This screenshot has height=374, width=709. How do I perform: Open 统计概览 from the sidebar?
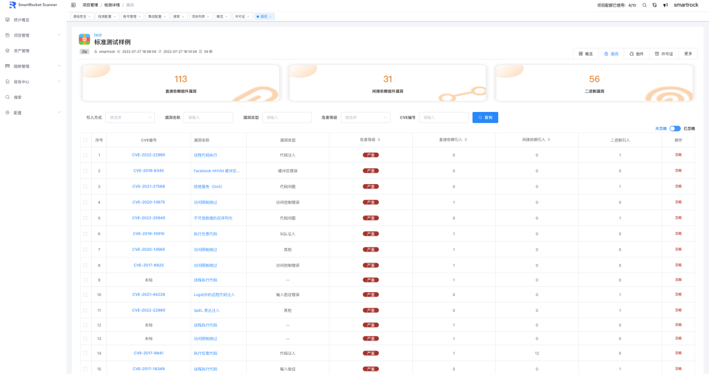[22, 20]
